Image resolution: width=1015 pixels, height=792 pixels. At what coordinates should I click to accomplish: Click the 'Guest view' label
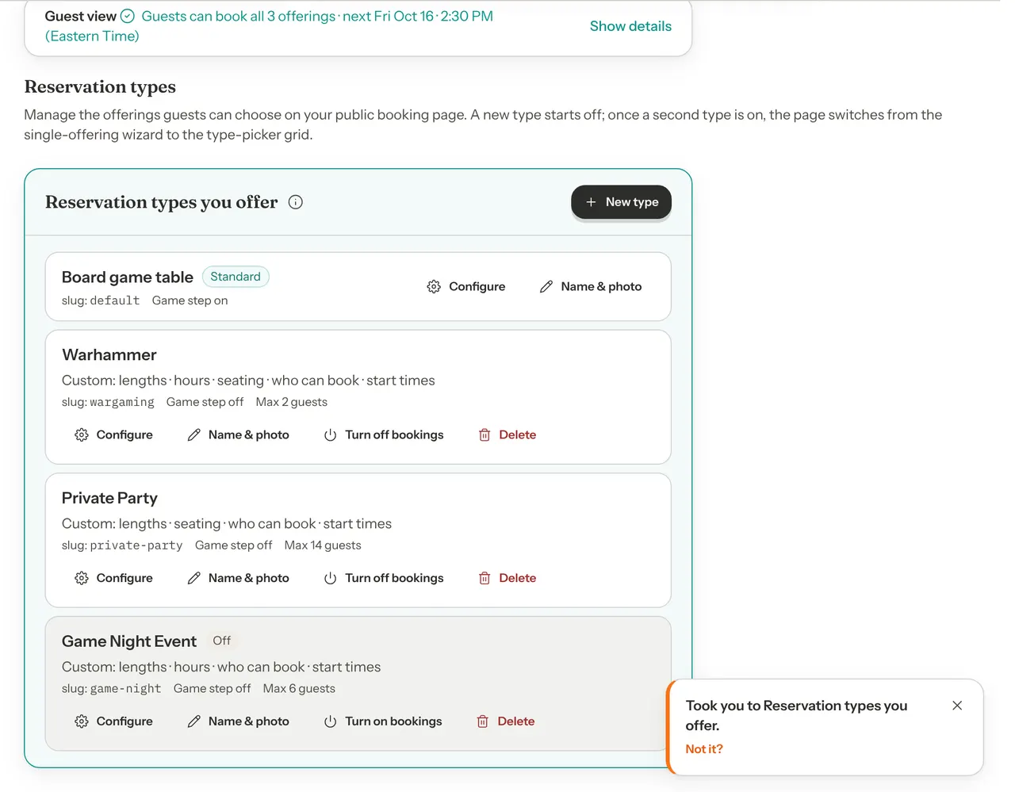click(x=81, y=16)
